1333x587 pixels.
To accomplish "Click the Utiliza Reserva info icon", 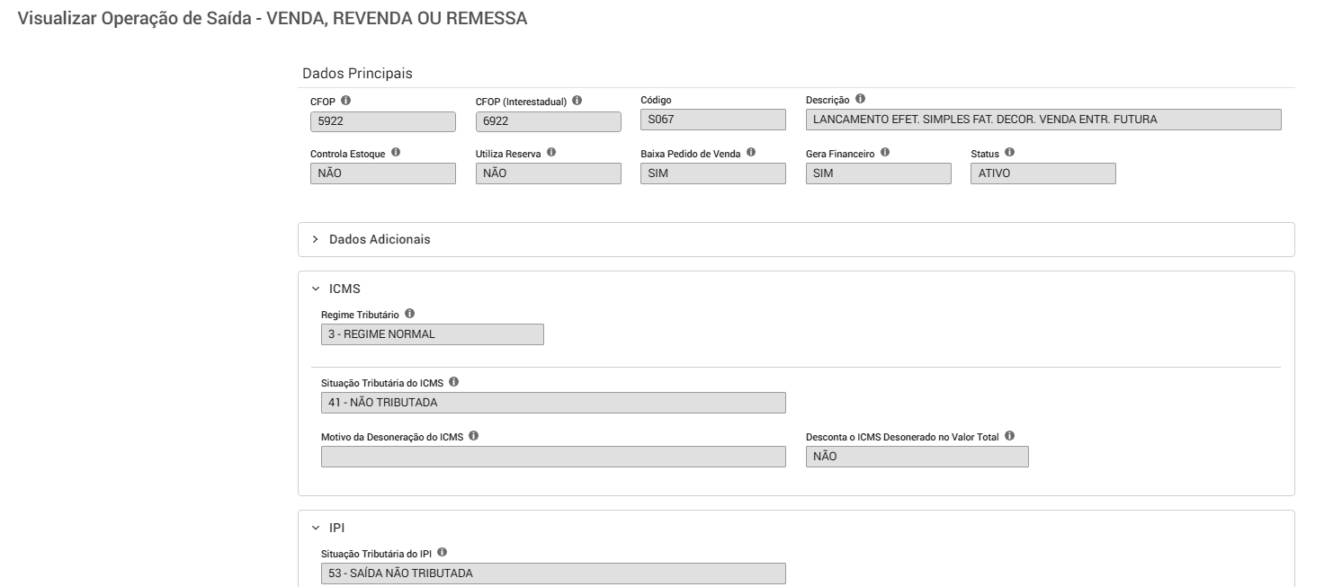I will pos(550,153).
